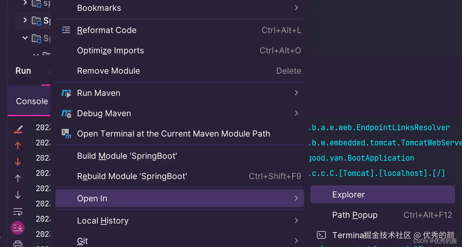
Task: Click the white down arrow in console toolbar
Action: (18, 195)
